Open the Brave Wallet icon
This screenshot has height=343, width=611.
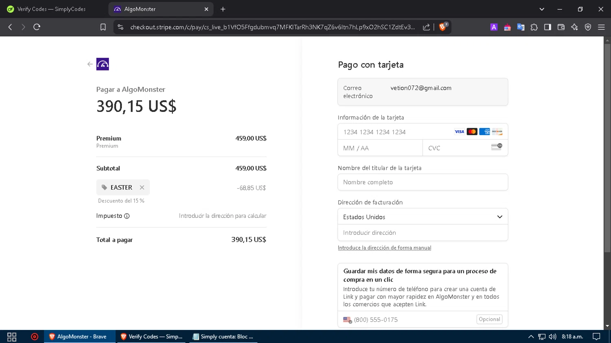[561, 27]
